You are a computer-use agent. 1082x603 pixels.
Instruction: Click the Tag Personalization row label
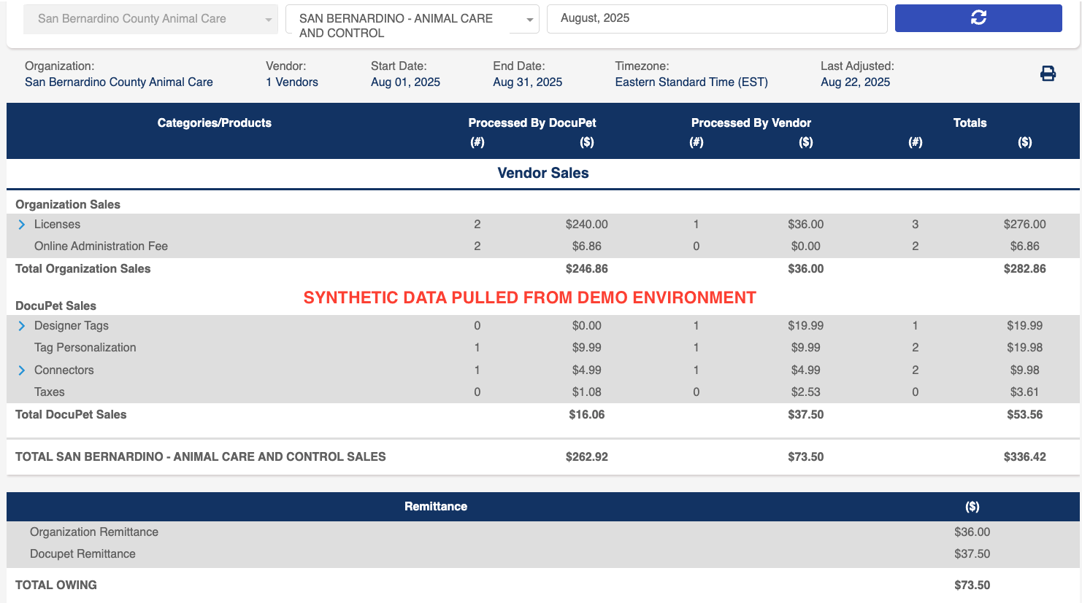click(85, 348)
